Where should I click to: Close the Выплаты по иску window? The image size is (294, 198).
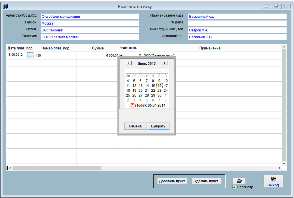pos(286,6)
